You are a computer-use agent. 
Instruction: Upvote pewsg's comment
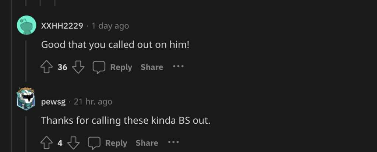point(47,143)
